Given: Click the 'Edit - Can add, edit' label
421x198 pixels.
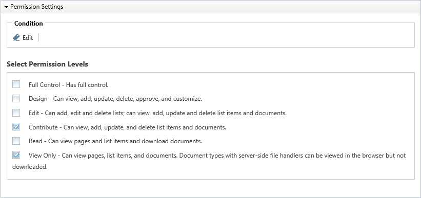Looking at the screenshot, I should [x=157, y=113].
